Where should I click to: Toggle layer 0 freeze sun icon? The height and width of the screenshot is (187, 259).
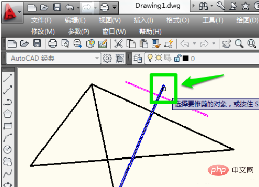coord(159,57)
